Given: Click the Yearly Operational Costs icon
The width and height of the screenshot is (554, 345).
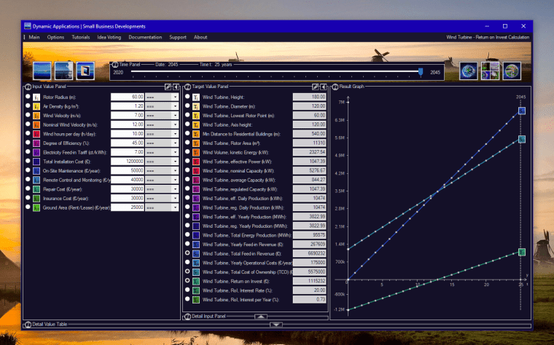Looking at the screenshot, I should coord(196,263).
